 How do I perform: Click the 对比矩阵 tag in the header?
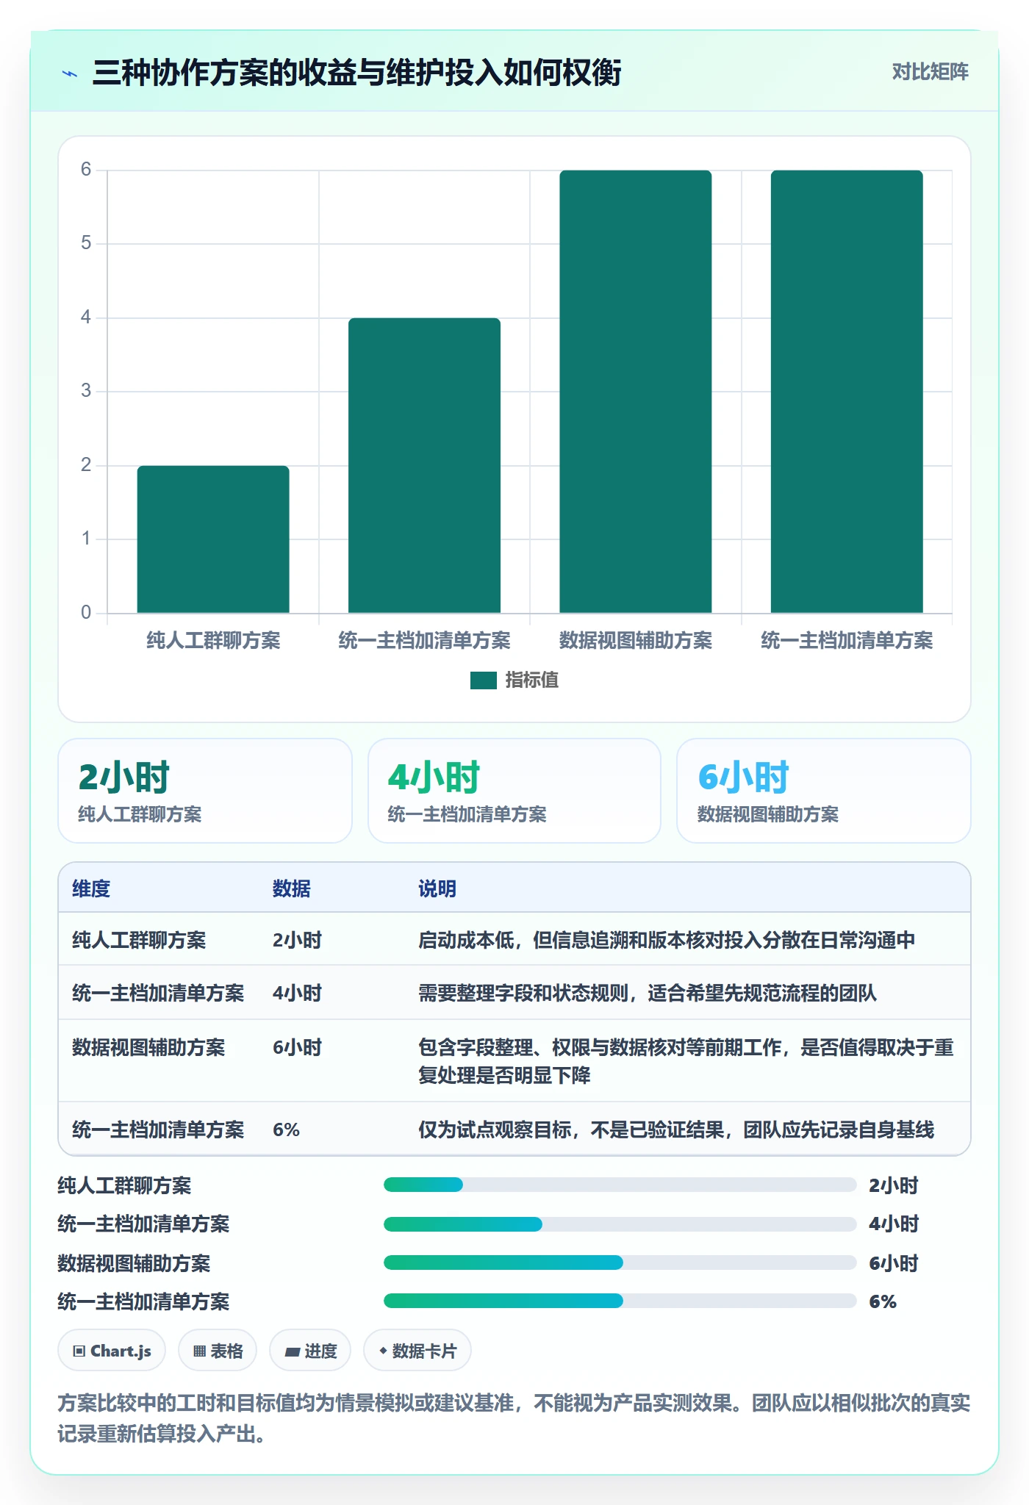point(930,71)
